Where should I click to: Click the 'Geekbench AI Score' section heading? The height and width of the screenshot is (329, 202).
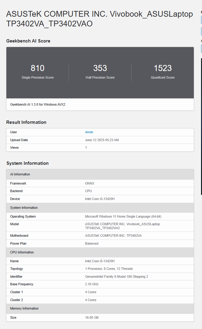pos(28,41)
